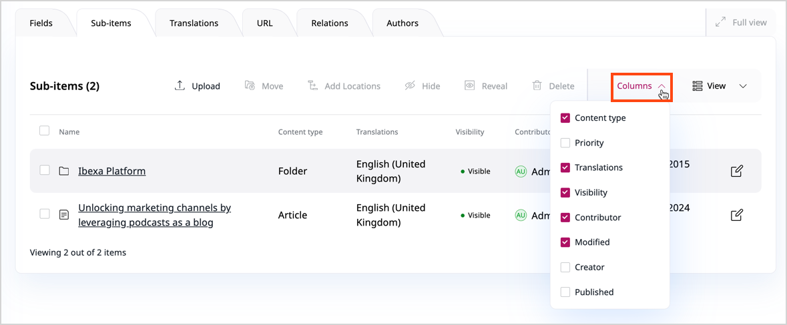The image size is (787, 325).
Task: Click the edit pencil icon for Ibexa Platform
Action: pos(736,171)
